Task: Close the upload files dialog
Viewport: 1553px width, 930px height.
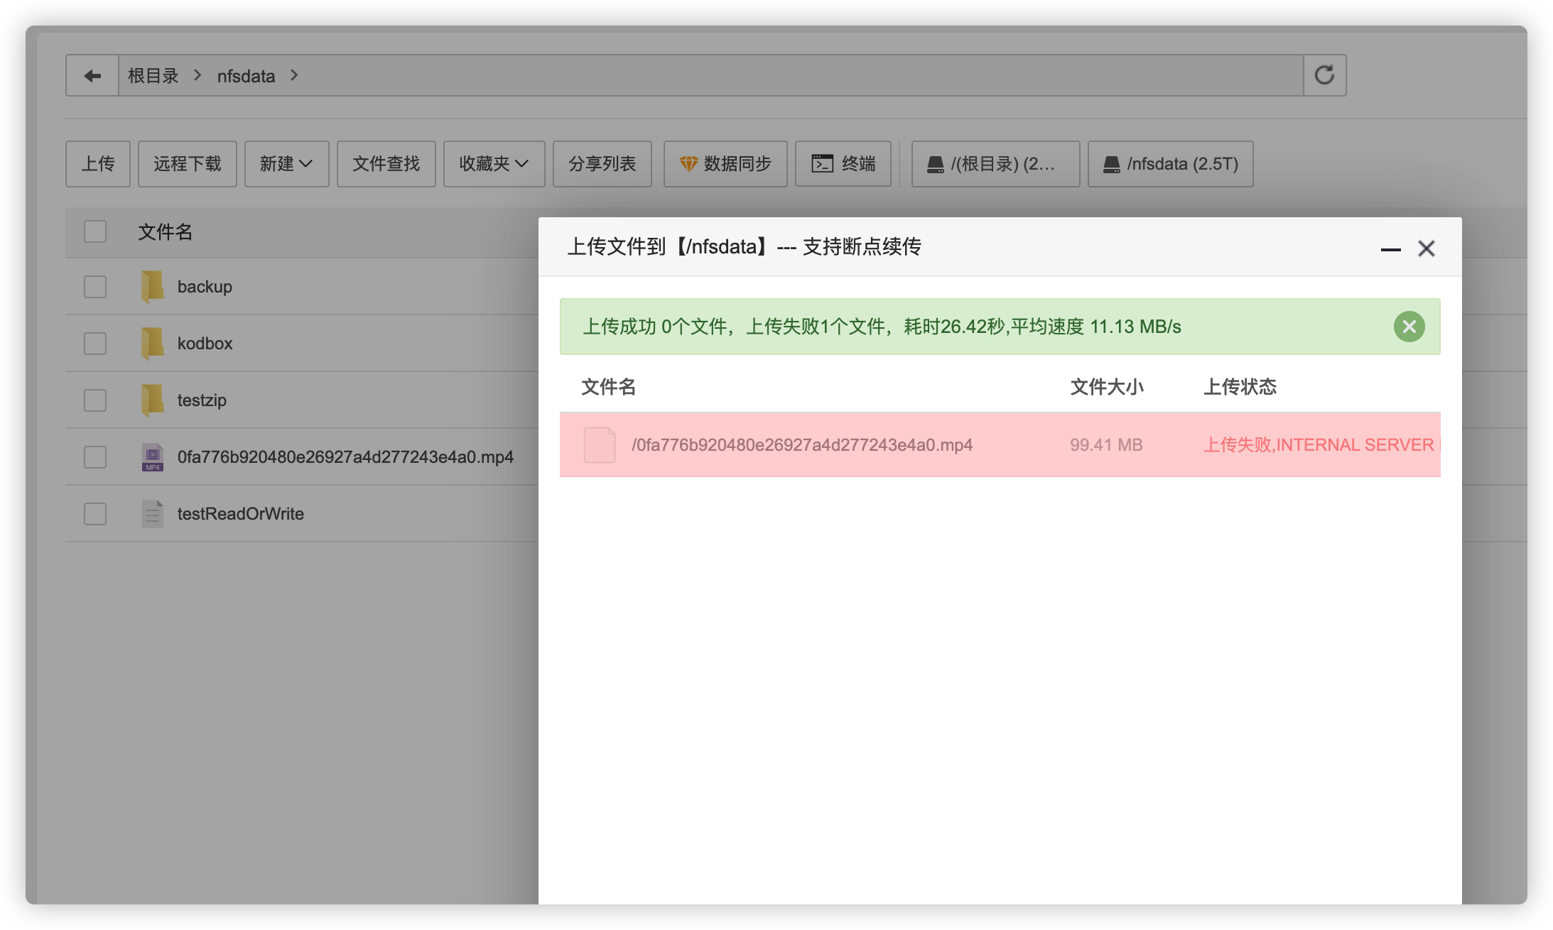Action: click(1426, 248)
